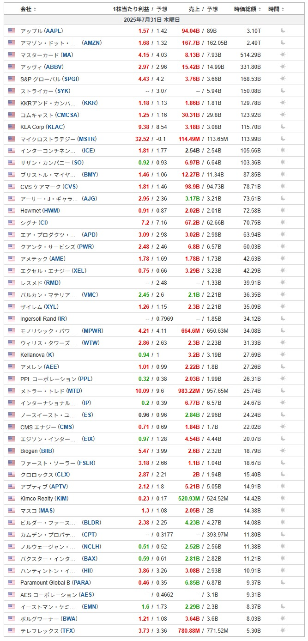This screenshot has width=308, height=641.
Task: Open the Howmet (HWM) link
Action: tap(40, 211)
